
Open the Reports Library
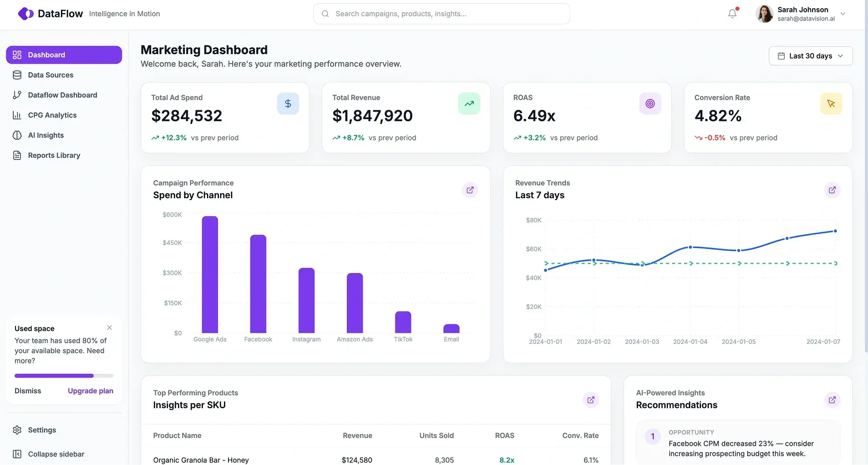(54, 155)
